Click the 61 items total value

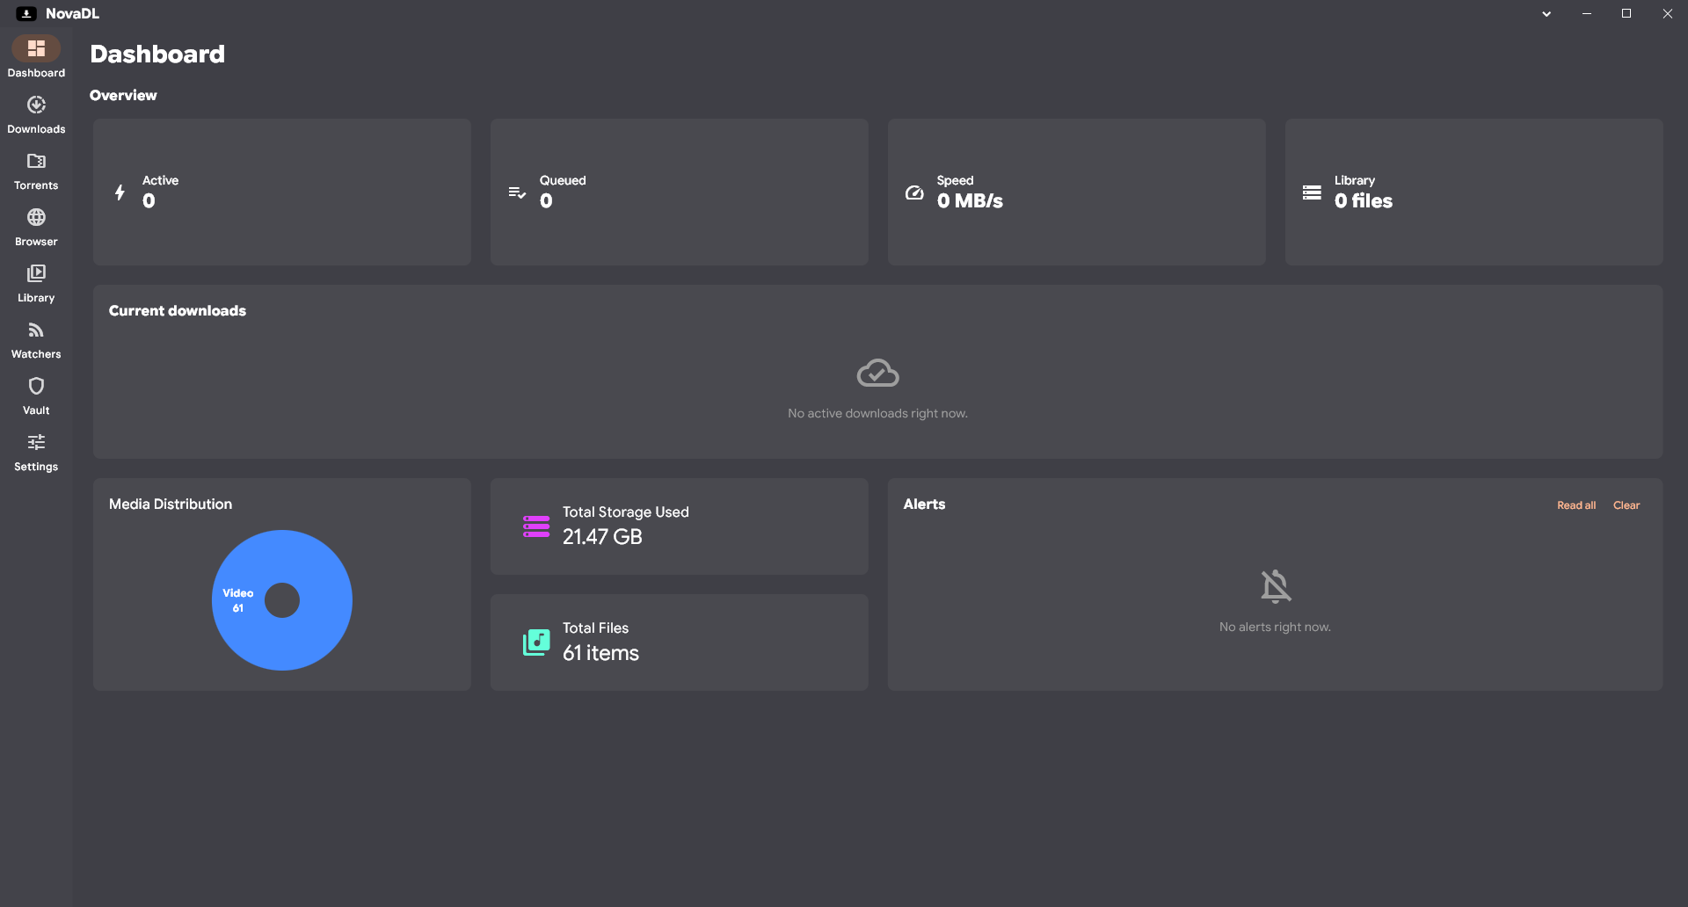(600, 653)
